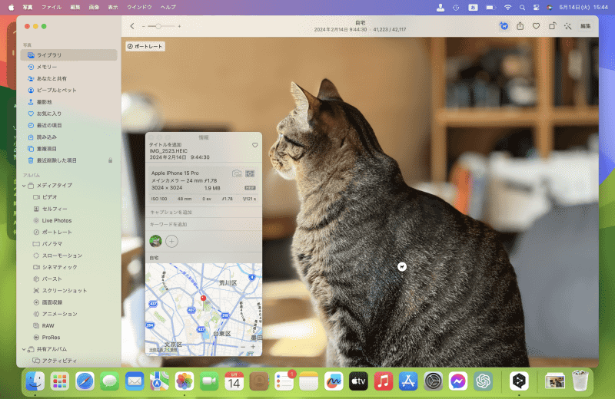Click the paw Visual Look Up marker on cat
This screenshot has width=615, height=399.
(402, 267)
